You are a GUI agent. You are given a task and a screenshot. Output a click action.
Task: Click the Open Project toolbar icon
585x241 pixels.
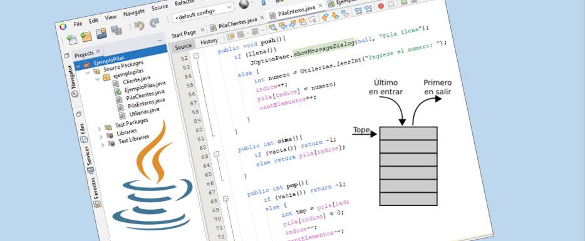click(102, 34)
